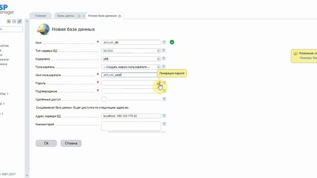The height and width of the screenshot is (178, 317).
Task: Click the sidebar search field
Action: [11, 29]
